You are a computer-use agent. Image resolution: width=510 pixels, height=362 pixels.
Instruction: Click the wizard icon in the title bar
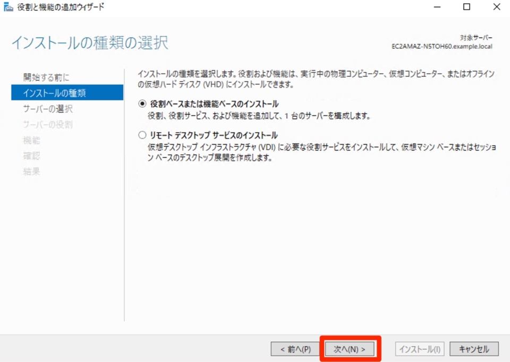pyautogui.click(x=8, y=7)
